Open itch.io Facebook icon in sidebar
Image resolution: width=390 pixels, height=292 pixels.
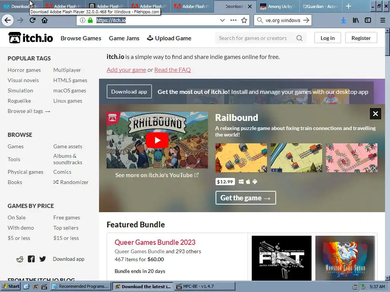point(31,259)
